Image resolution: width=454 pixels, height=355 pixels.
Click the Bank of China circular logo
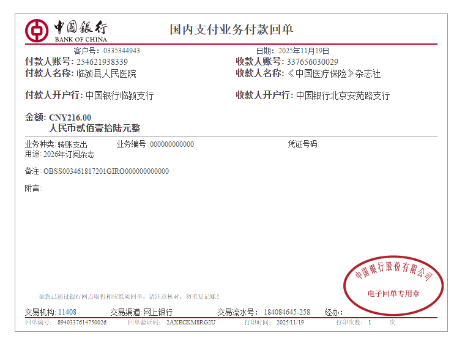click(x=37, y=30)
